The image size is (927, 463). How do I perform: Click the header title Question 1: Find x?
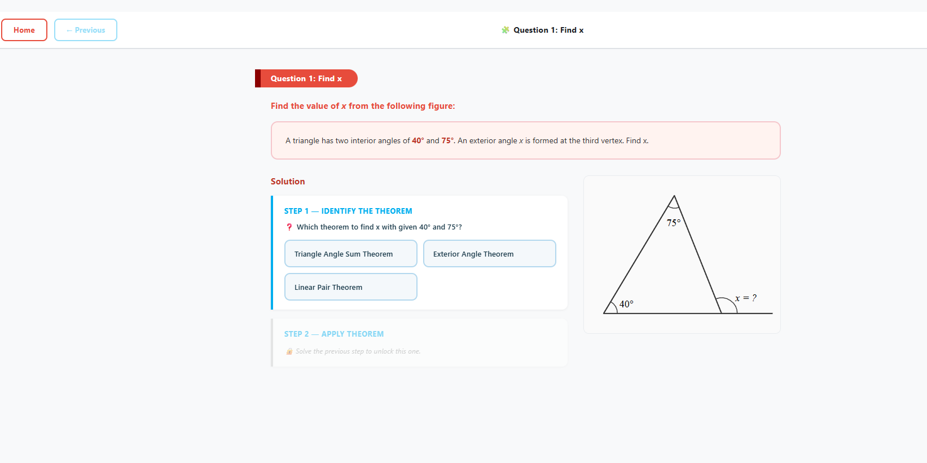tap(548, 30)
